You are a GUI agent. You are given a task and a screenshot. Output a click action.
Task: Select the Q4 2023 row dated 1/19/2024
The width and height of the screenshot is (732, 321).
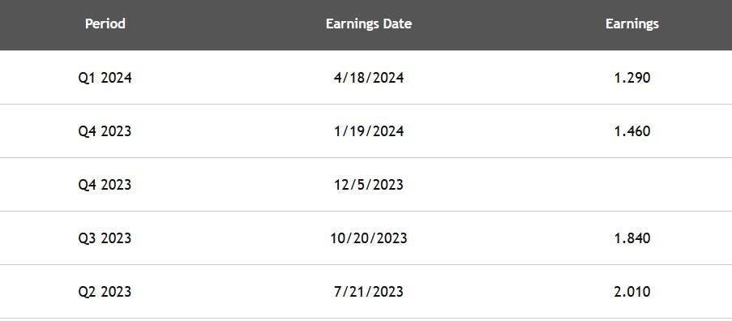click(x=366, y=131)
